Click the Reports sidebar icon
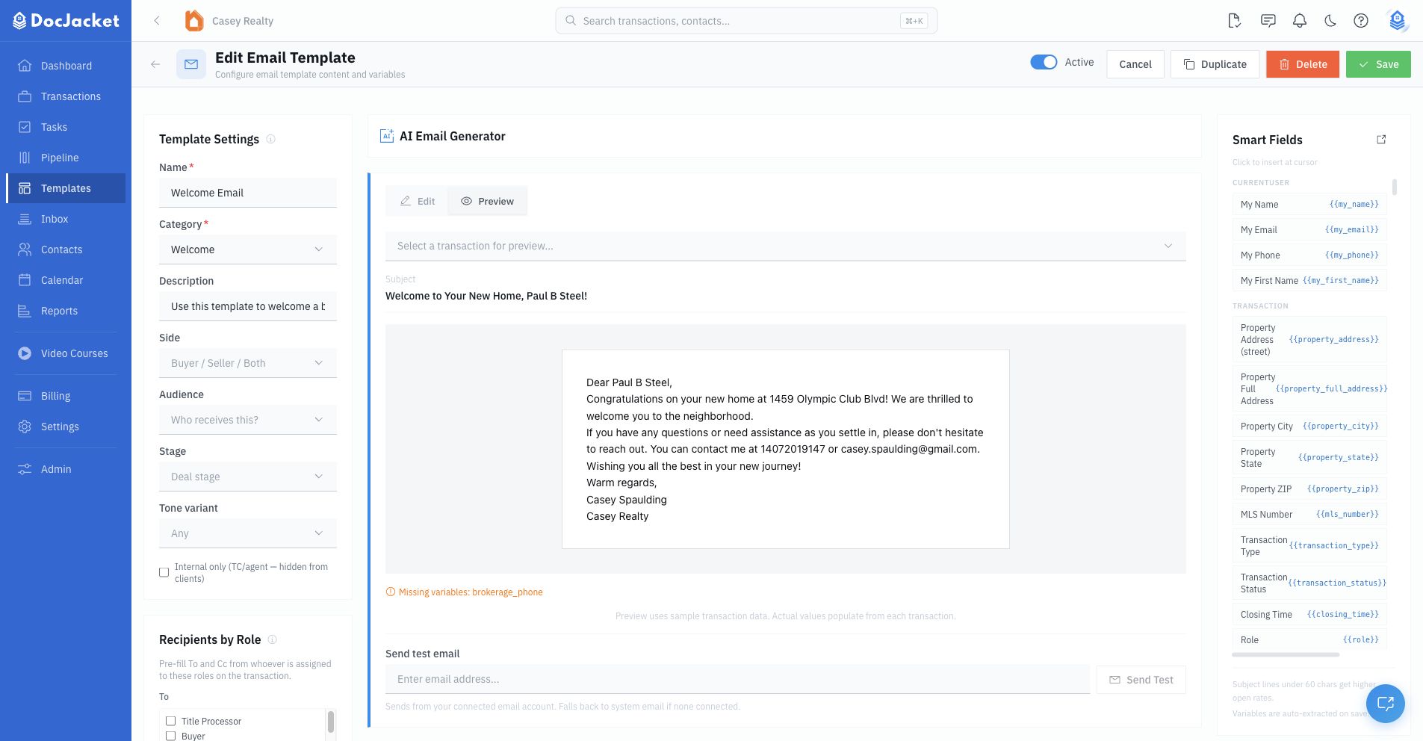1423x741 pixels. point(25,311)
